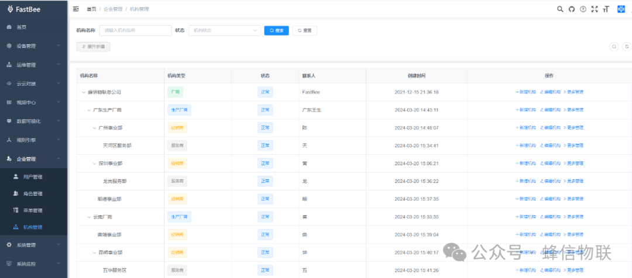Expand the 系统监控 sidebar chevron
632x278 pixels.
[59, 264]
